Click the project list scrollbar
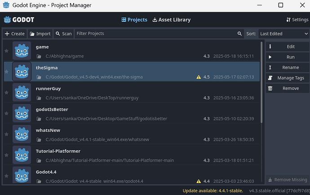Viewport: 310px width, 195px height. click(261, 82)
